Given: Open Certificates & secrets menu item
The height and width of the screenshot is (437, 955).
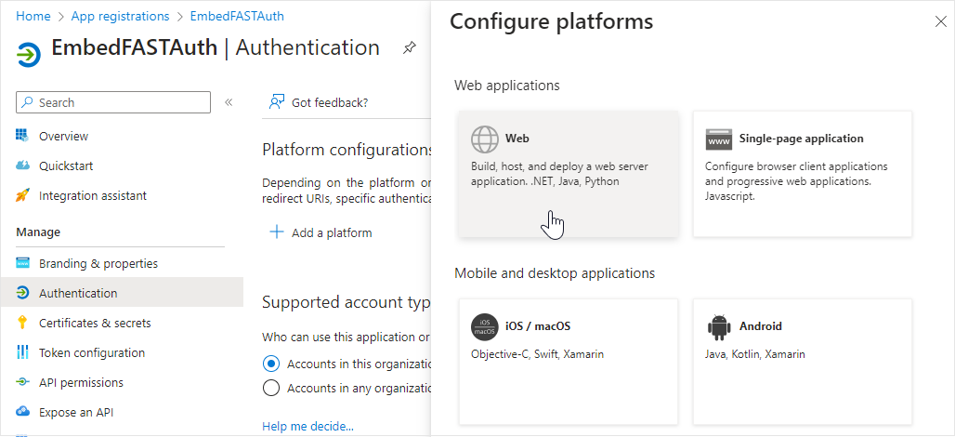Looking at the screenshot, I should click(94, 323).
